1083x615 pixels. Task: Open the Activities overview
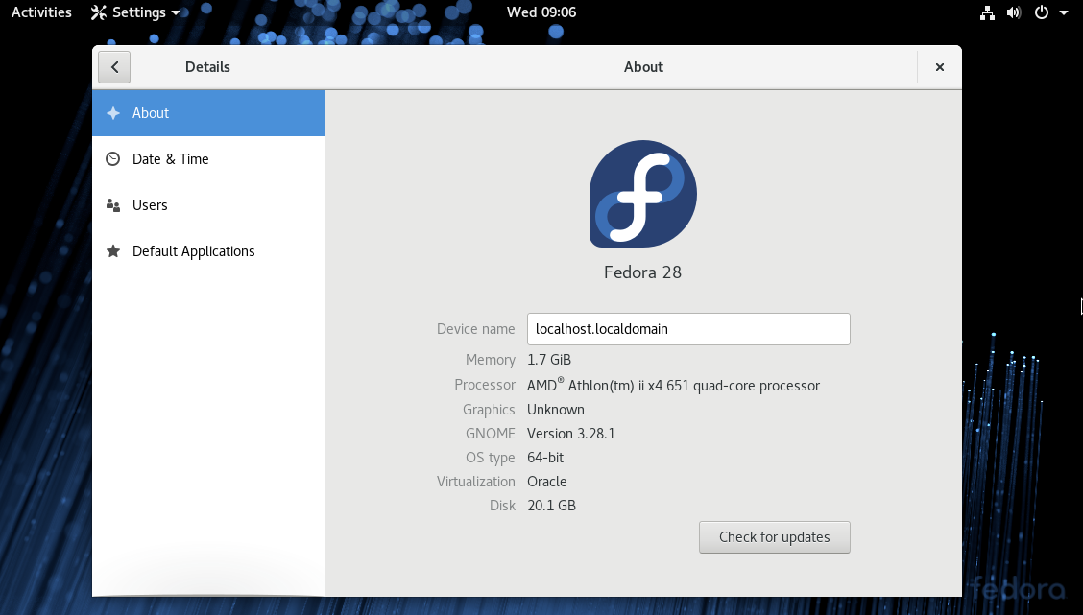click(41, 12)
